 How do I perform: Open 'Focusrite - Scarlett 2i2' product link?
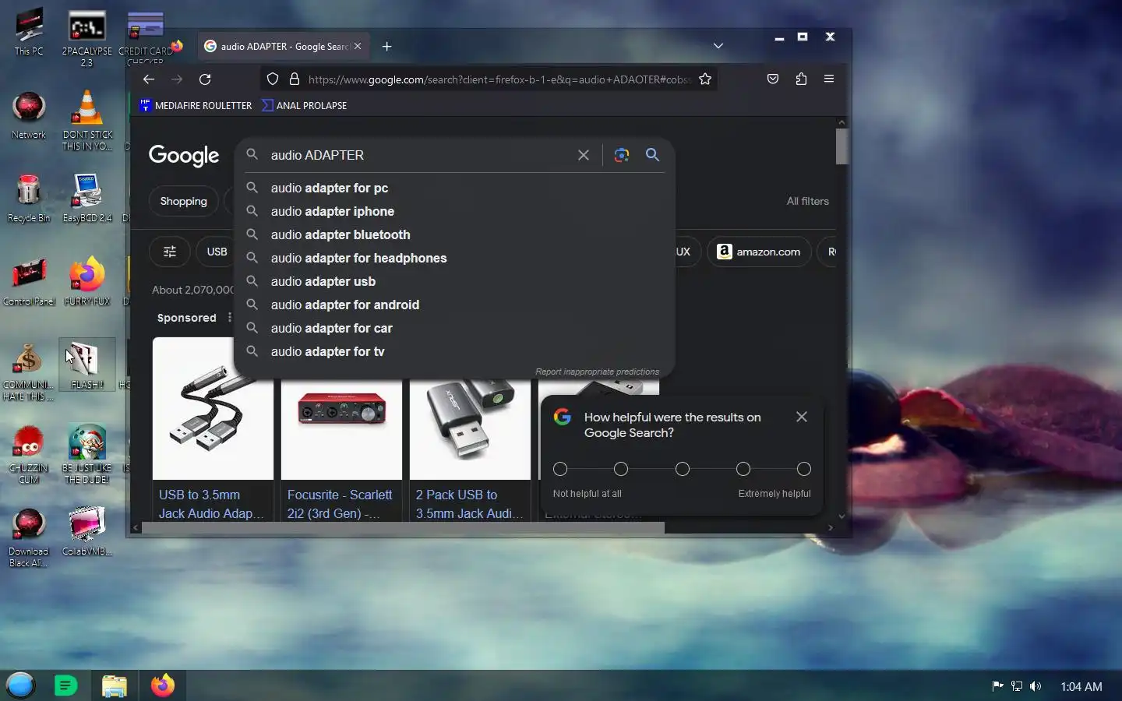coord(340,504)
